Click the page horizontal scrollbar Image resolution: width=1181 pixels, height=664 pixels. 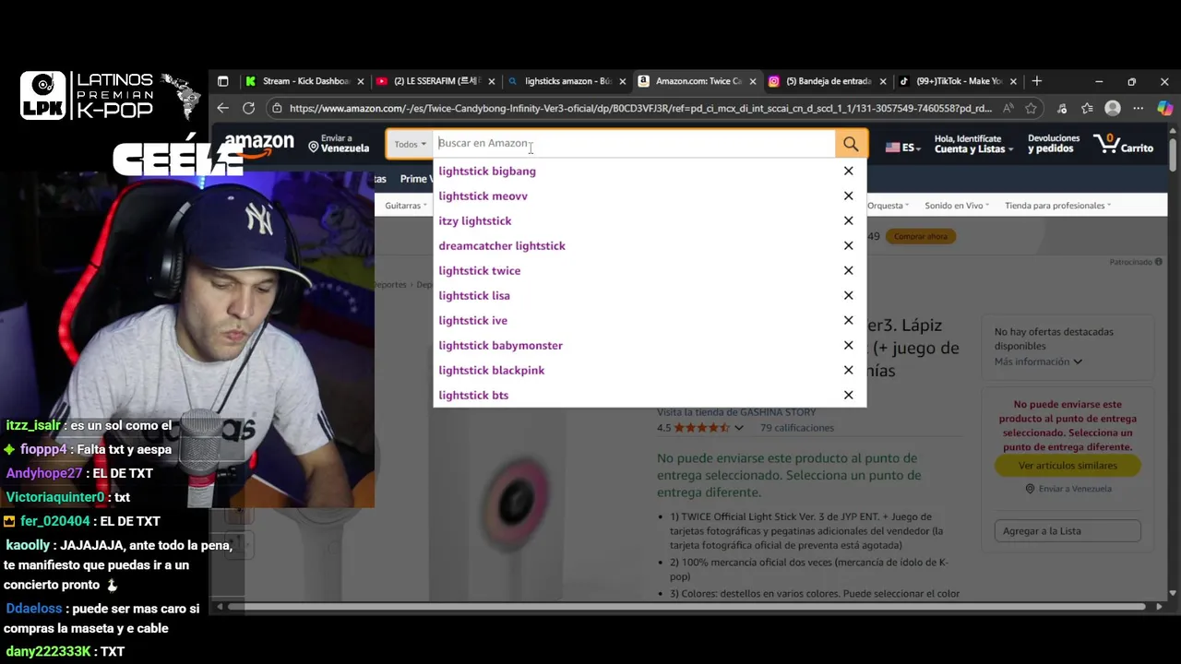pyautogui.click(x=688, y=607)
